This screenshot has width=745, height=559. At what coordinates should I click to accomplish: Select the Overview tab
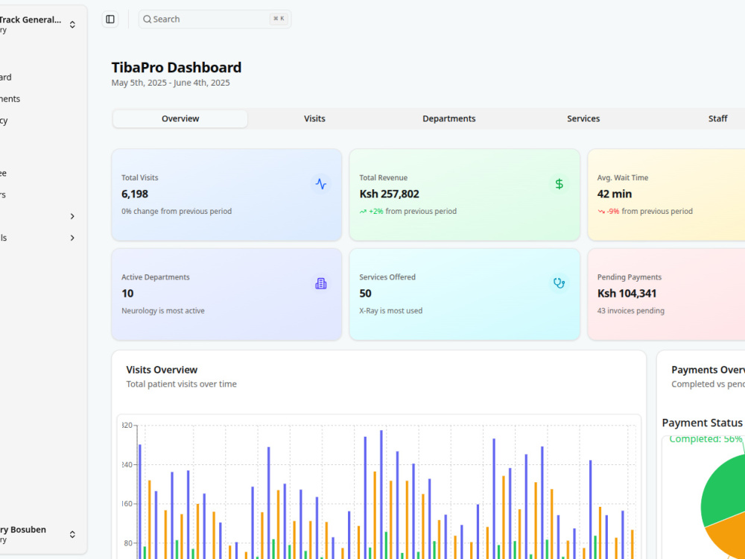pyautogui.click(x=180, y=119)
